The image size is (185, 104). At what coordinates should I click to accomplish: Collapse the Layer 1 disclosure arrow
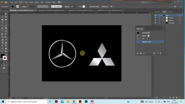[161, 15]
